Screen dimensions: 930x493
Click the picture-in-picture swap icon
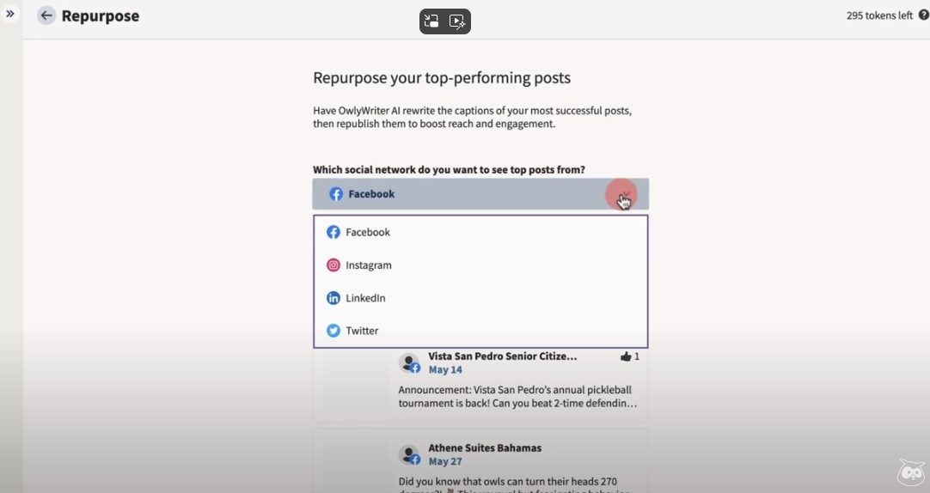click(x=431, y=21)
